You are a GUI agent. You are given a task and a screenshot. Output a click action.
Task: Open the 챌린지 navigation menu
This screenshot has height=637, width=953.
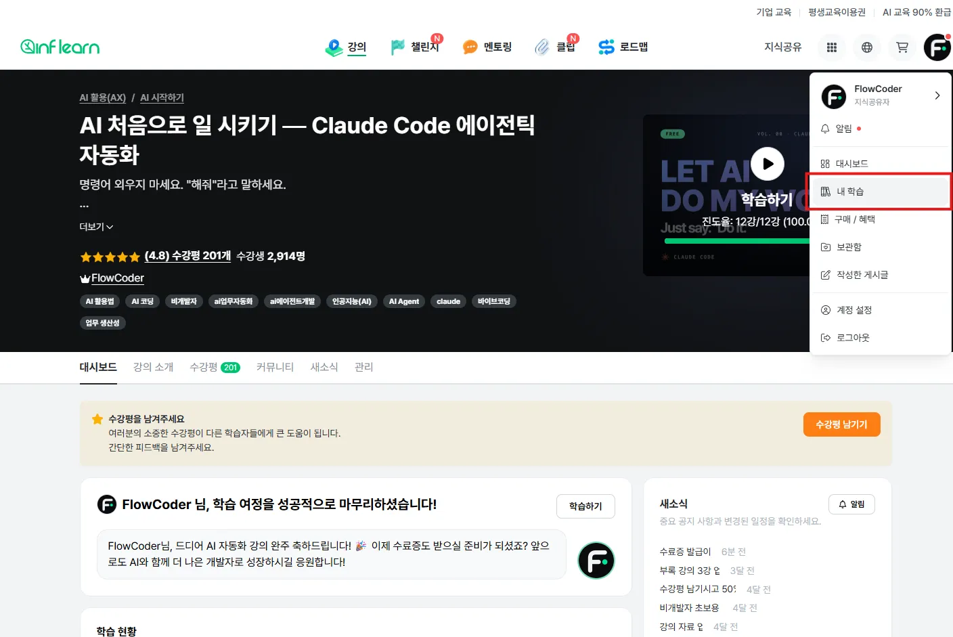[x=416, y=47]
